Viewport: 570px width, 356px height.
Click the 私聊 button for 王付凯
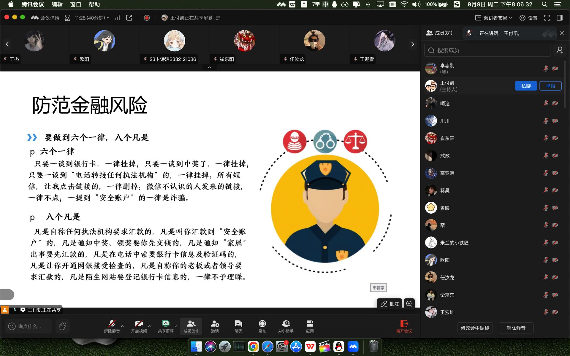tap(525, 86)
